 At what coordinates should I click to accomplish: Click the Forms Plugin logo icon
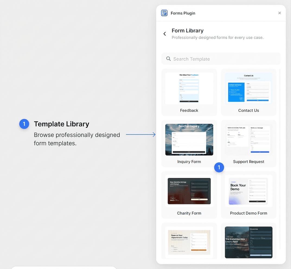164,13
